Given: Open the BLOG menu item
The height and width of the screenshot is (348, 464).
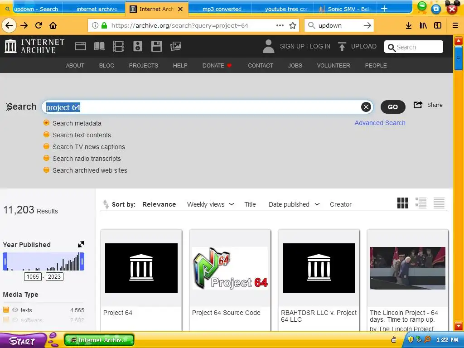Looking at the screenshot, I should pyautogui.click(x=106, y=65).
